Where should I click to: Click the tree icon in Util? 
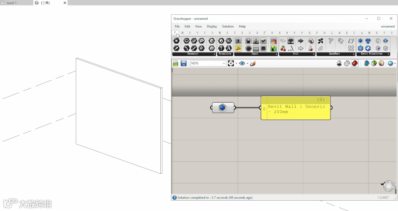click(291, 41)
